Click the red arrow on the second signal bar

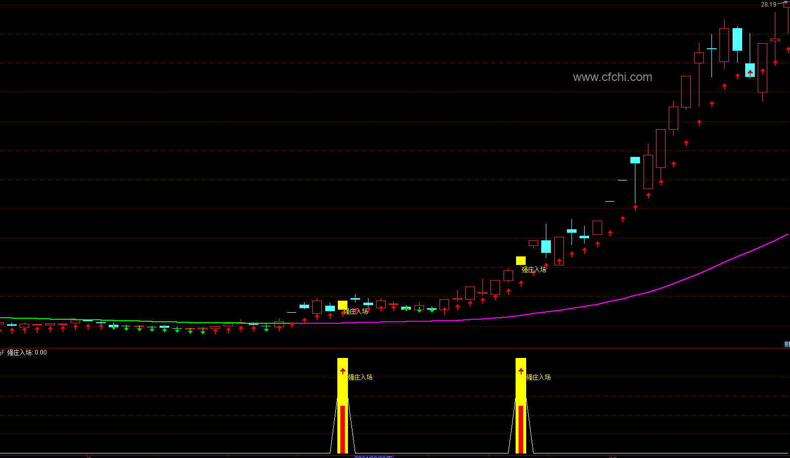[x=521, y=372]
